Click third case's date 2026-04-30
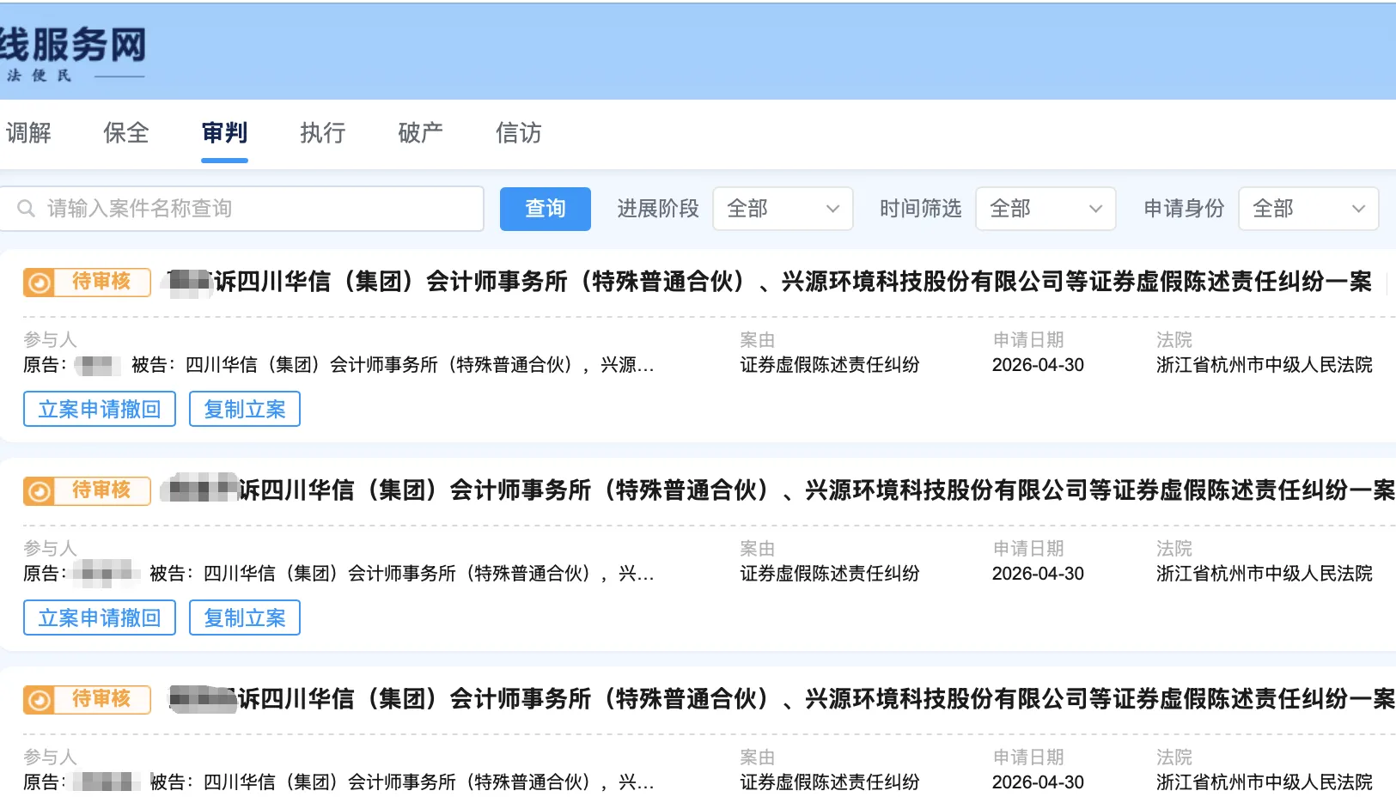 [x=1038, y=782]
